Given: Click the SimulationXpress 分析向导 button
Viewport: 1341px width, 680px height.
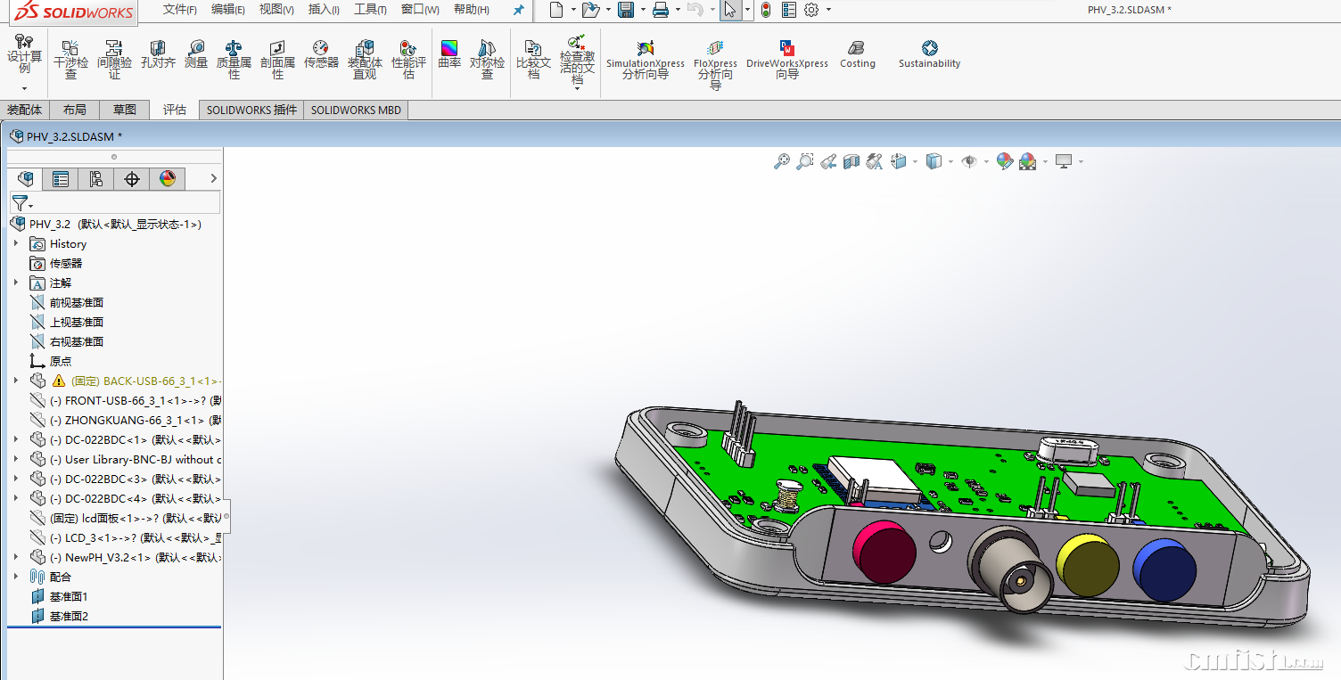Looking at the screenshot, I should 646,57.
